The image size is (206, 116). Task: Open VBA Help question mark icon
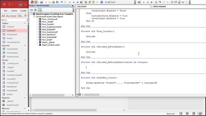(102, 2)
